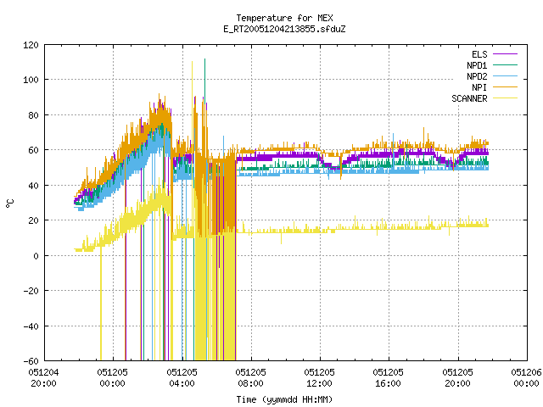Click the y-axis label 120

(x=31, y=45)
